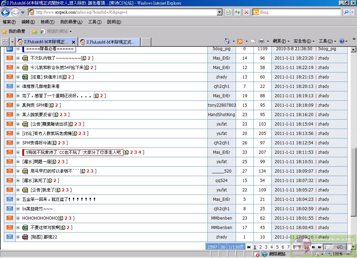The height and width of the screenshot is (258, 357).
Task: Expand the thread '谁推荐几部电影来看'
Action: point(18,86)
